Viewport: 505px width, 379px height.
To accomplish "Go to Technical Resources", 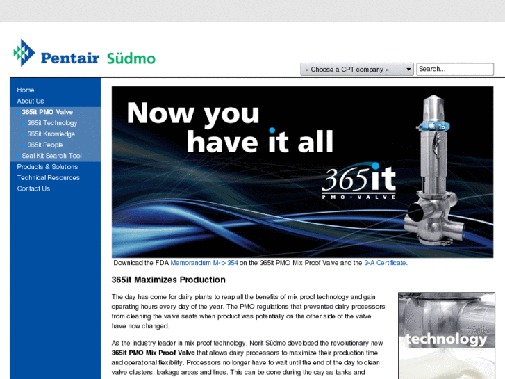I will (x=49, y=178).
